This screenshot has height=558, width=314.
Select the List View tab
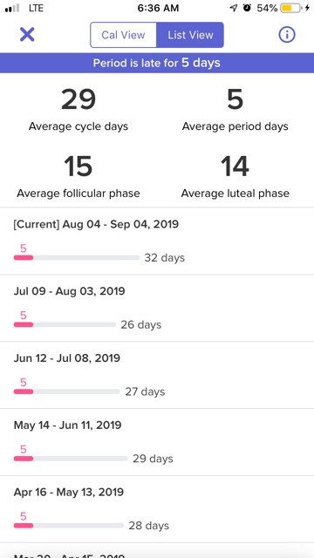click(x=190, y=35)
